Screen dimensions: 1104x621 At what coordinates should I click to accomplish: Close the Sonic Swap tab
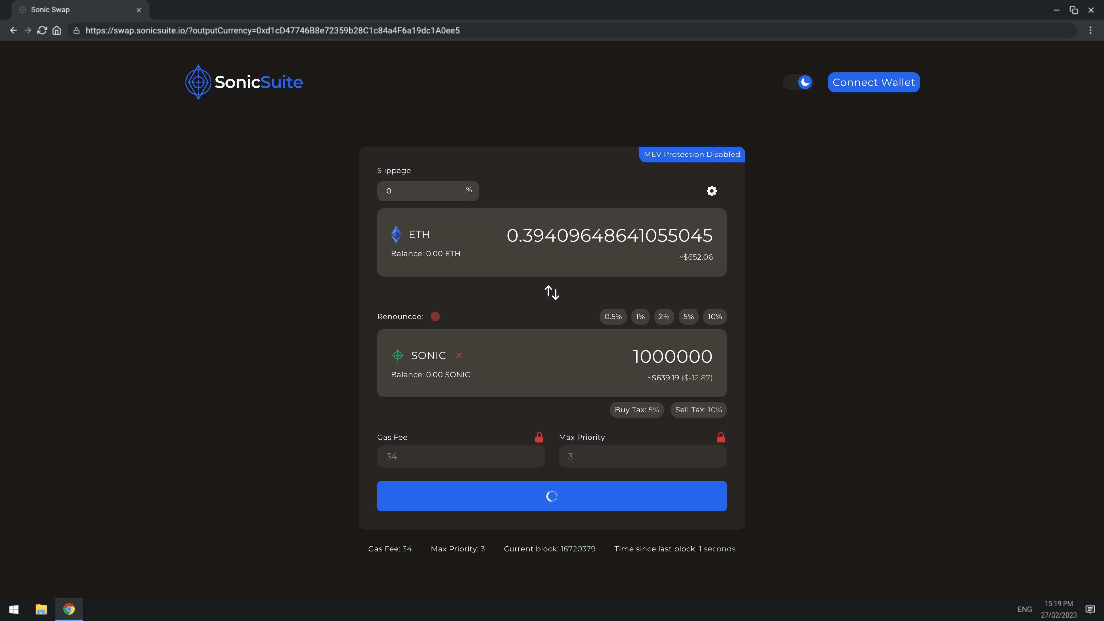(139, 10)
